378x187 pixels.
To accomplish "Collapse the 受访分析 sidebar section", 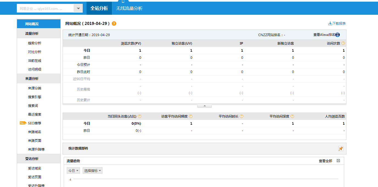I will 39,159.
